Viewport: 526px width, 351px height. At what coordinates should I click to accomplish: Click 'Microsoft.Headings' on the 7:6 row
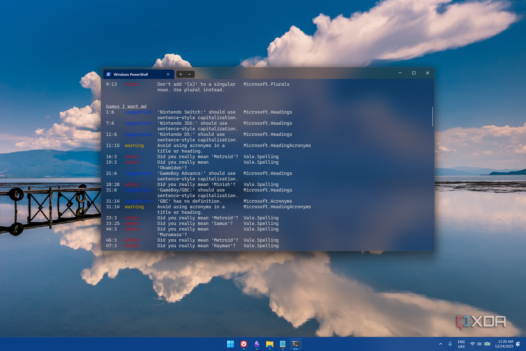coord(268,123)
